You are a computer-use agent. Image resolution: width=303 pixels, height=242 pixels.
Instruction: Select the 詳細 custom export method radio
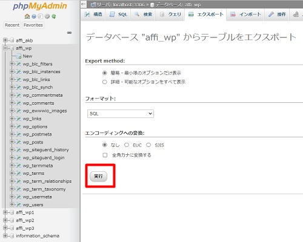pos(105,82)
